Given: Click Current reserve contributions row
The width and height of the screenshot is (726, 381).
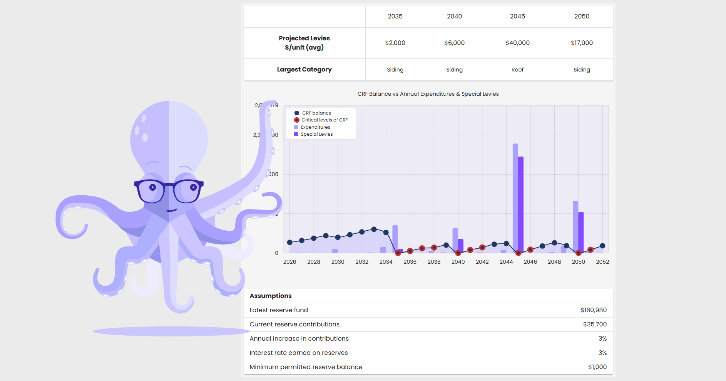Looking at the screenshot, I should [428, 324].
